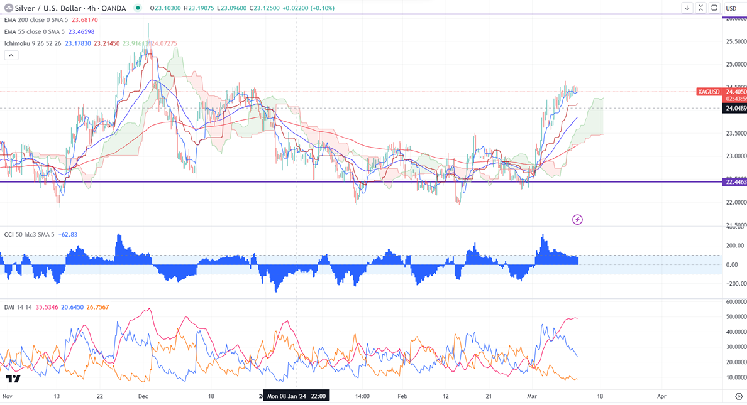Viewport: 747px width, 405px height.
Task: Click the 10.0000 DMI scale label
Action: (x=736, y=377)
